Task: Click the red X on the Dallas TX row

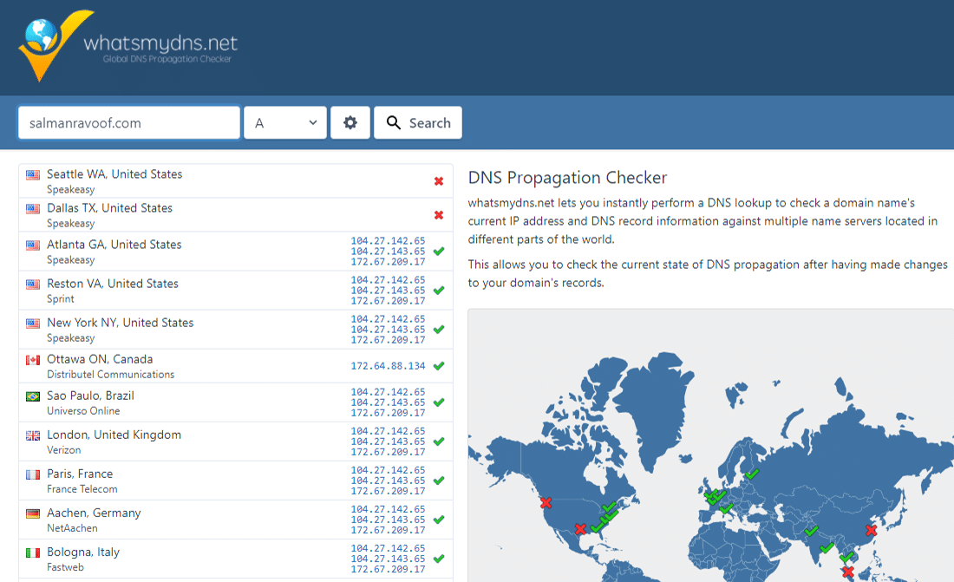Action: coord(440,214)
